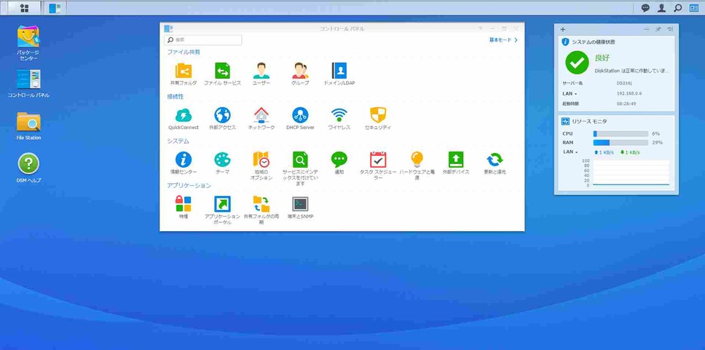Expand LAN dropdown in System Health widget
This screenshot has height=350, width=705.
point(570,93)
